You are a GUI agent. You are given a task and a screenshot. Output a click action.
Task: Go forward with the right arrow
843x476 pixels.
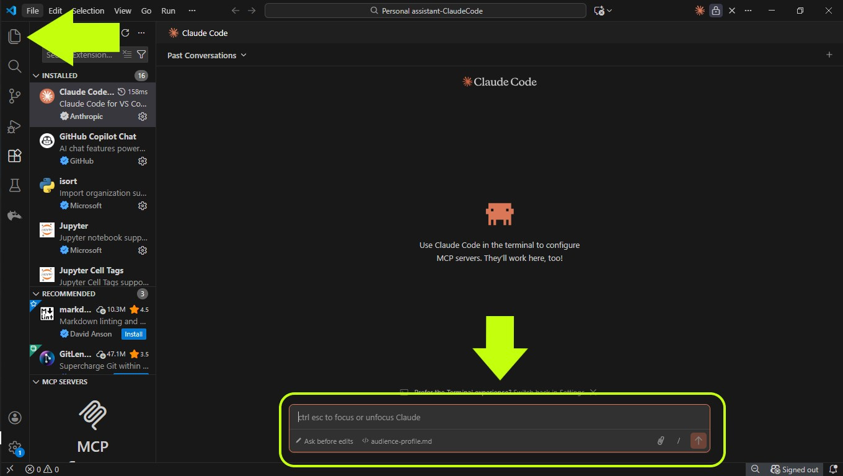tap(251, 11)
